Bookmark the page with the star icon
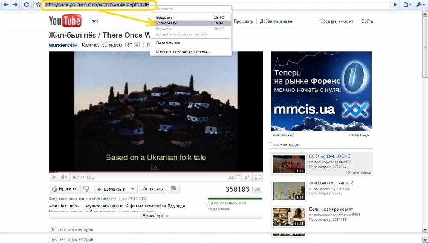Image resolution: width=428 pixels, height=244 pixels. point(38,5)
